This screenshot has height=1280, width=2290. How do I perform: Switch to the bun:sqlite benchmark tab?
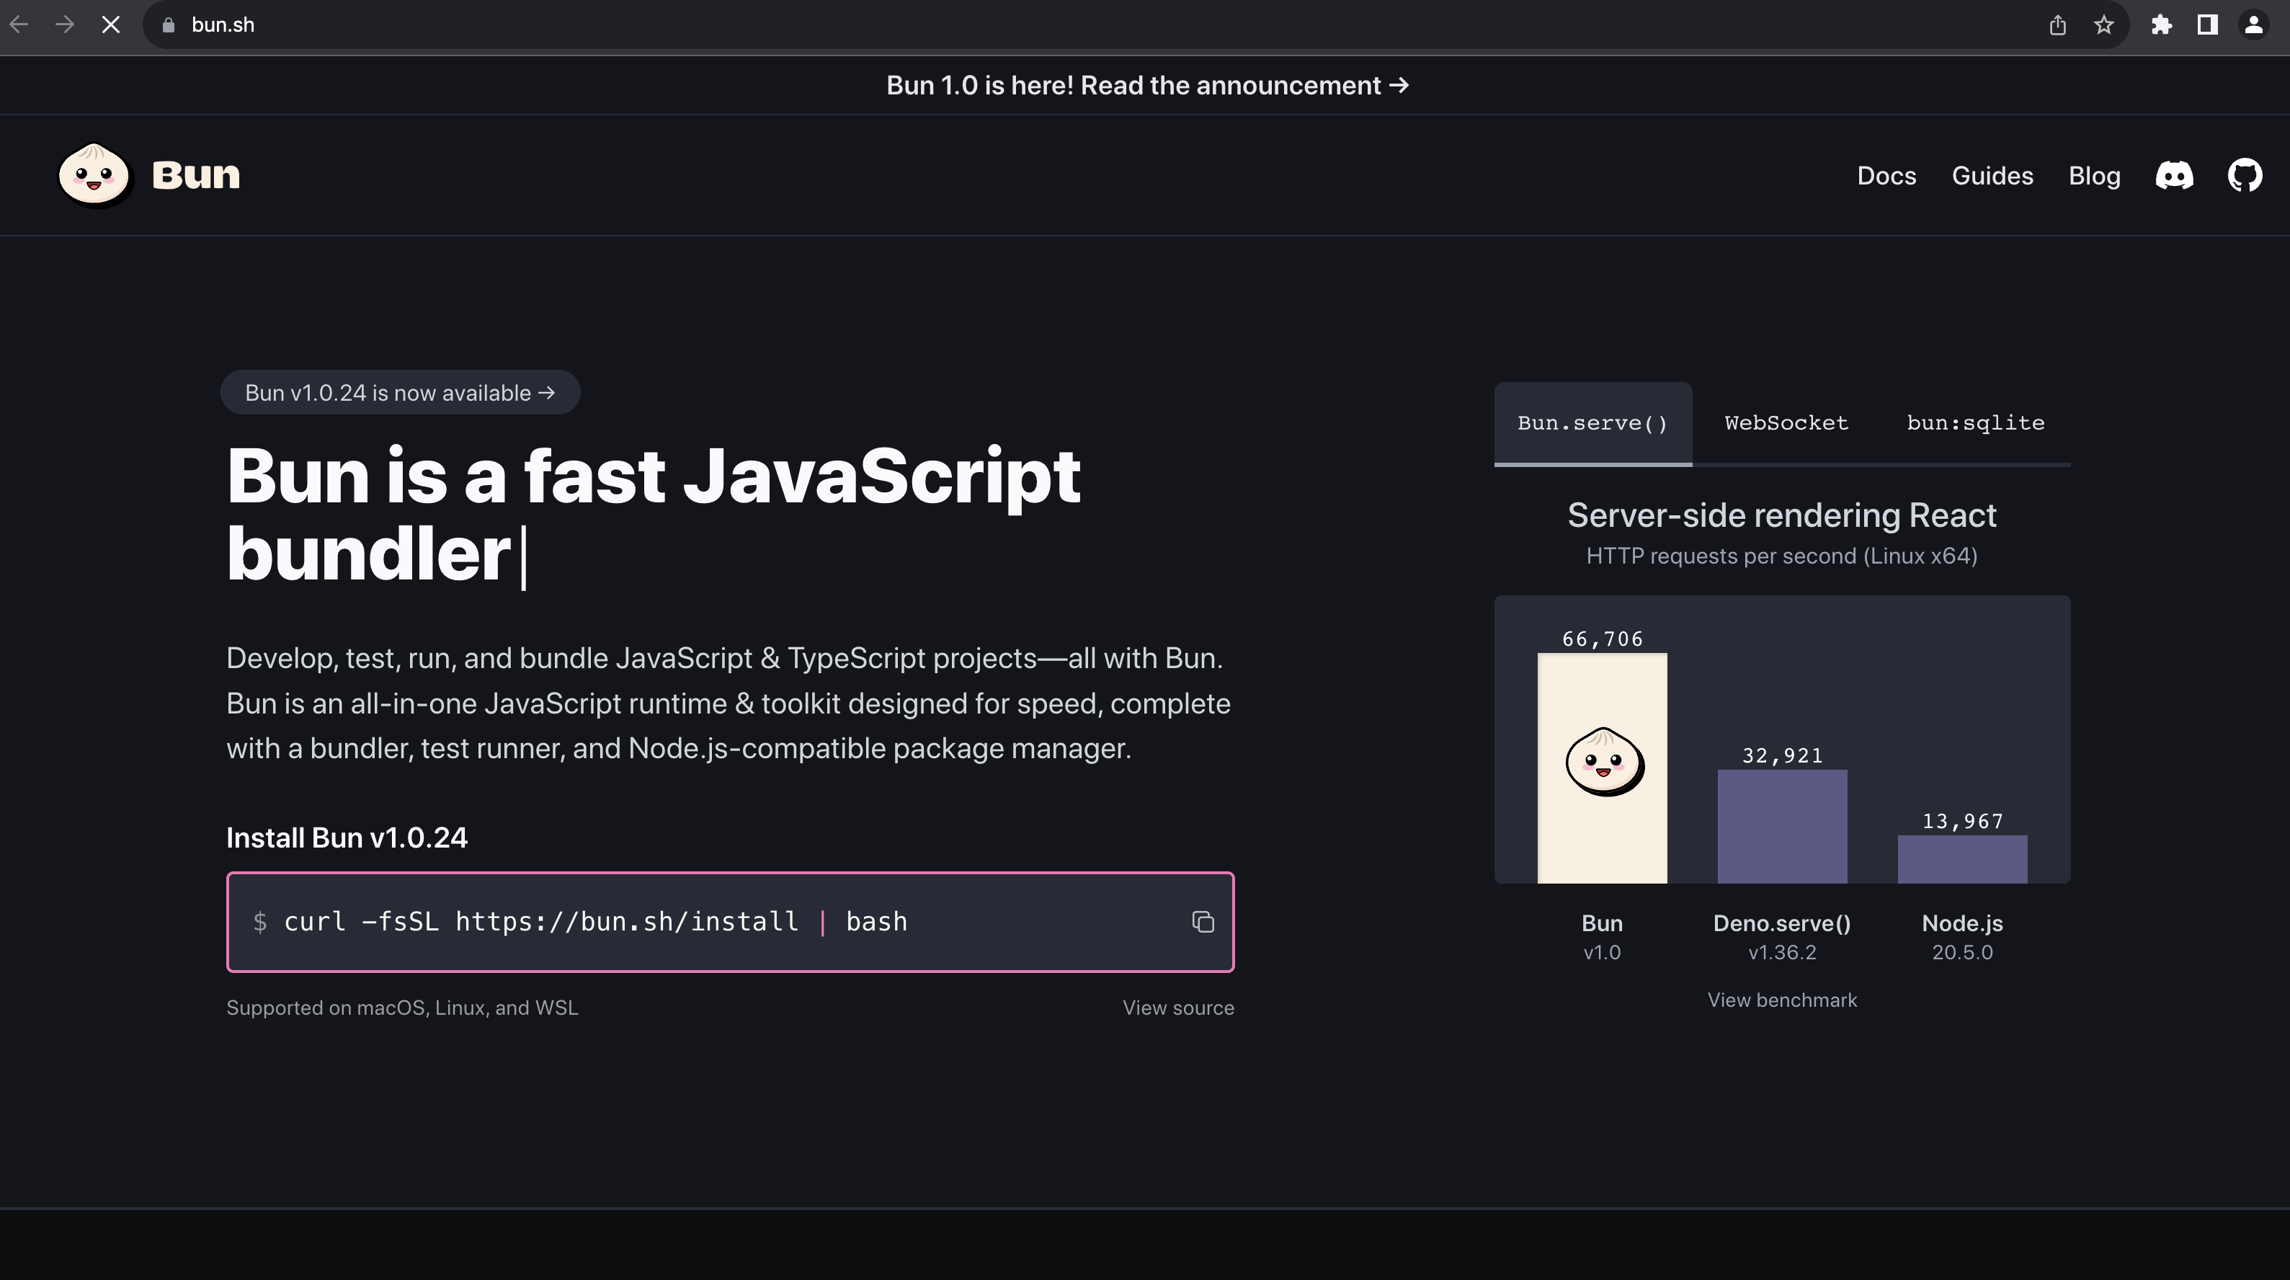coord(1975,423)
